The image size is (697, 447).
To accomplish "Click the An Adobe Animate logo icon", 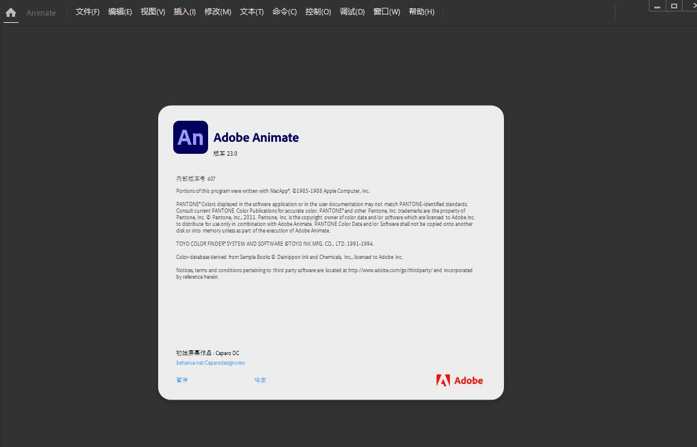I will click(x=191, y=137).
